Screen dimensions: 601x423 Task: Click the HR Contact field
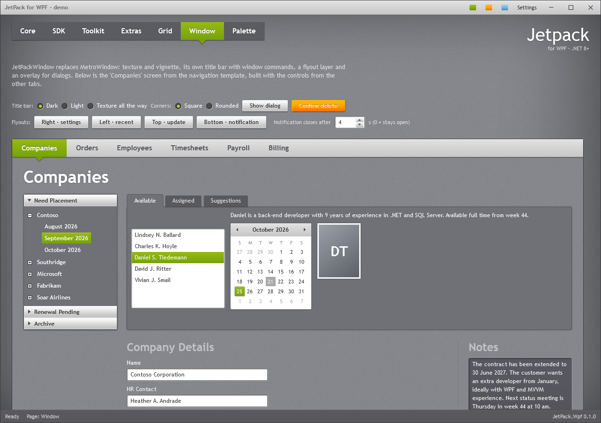click(x=197, y=401)
